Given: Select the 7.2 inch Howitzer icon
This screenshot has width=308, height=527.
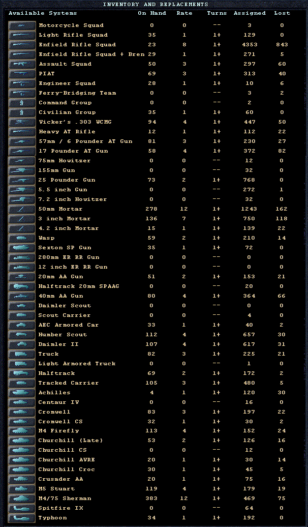Looking at the screenshot, I should click(22, 199).
